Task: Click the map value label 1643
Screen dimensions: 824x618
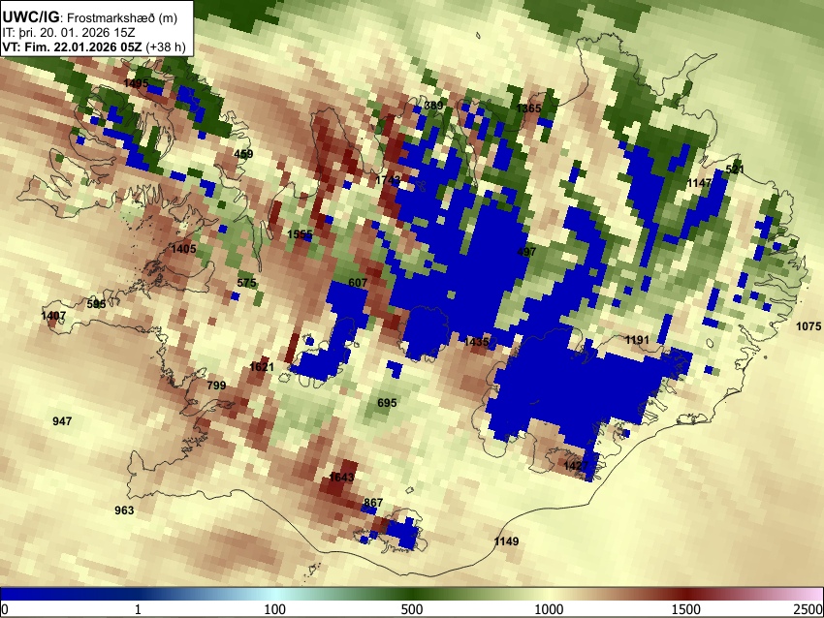Action: pyautogui.click(x=341, y=478)
